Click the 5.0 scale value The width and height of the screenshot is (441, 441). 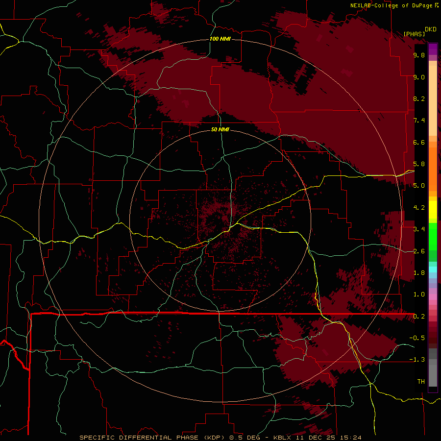coord(419,186)
